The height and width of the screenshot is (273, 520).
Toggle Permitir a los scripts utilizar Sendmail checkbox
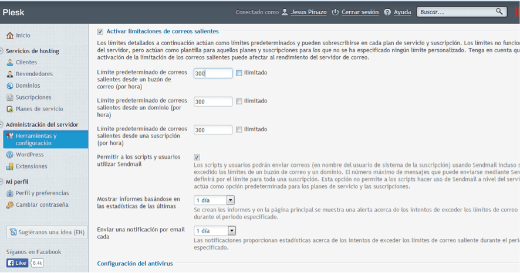(x=197, y=157)
